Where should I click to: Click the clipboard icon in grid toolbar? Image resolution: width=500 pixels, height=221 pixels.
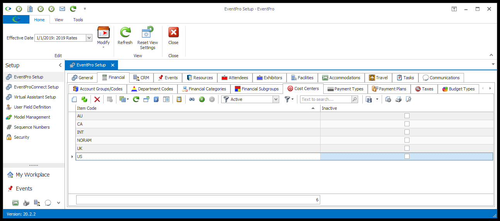(179, 99)
